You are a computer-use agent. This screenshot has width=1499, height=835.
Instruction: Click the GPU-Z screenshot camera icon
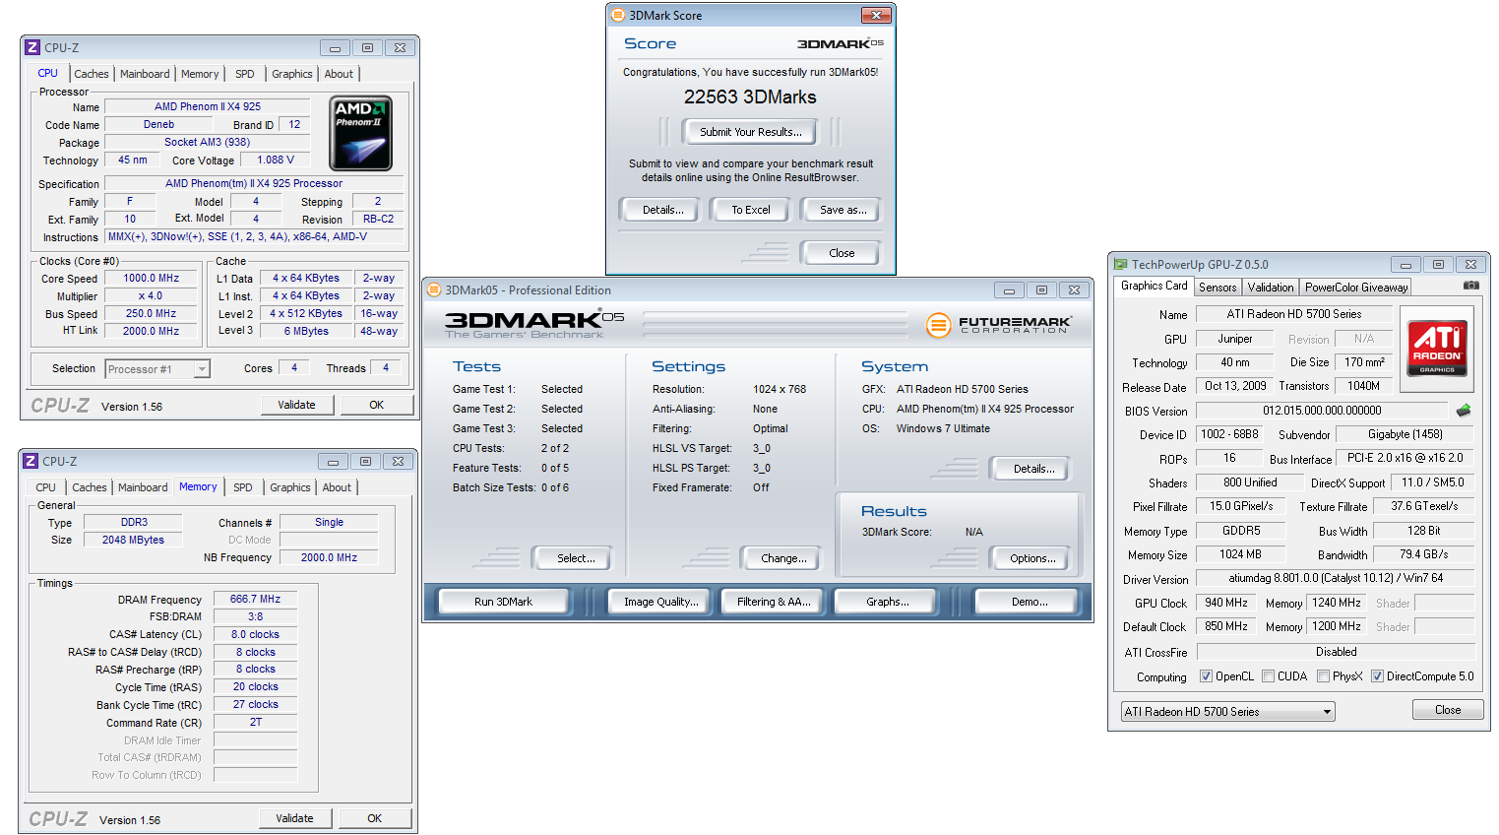(1470, 286)
